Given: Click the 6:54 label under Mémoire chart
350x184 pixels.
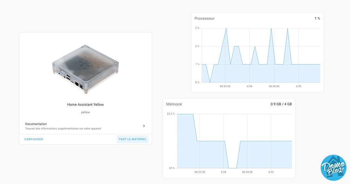Looking at the screenshot, I should point(223,172).
